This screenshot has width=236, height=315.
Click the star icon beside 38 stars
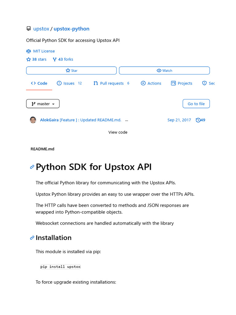(x=29, y=59)
